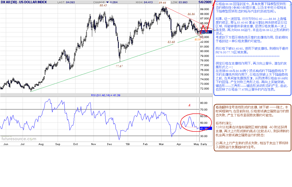The width and height of the screenshot is (292, 187).
Task: Click the 81.000 price axis label
Action: point(205,46)
